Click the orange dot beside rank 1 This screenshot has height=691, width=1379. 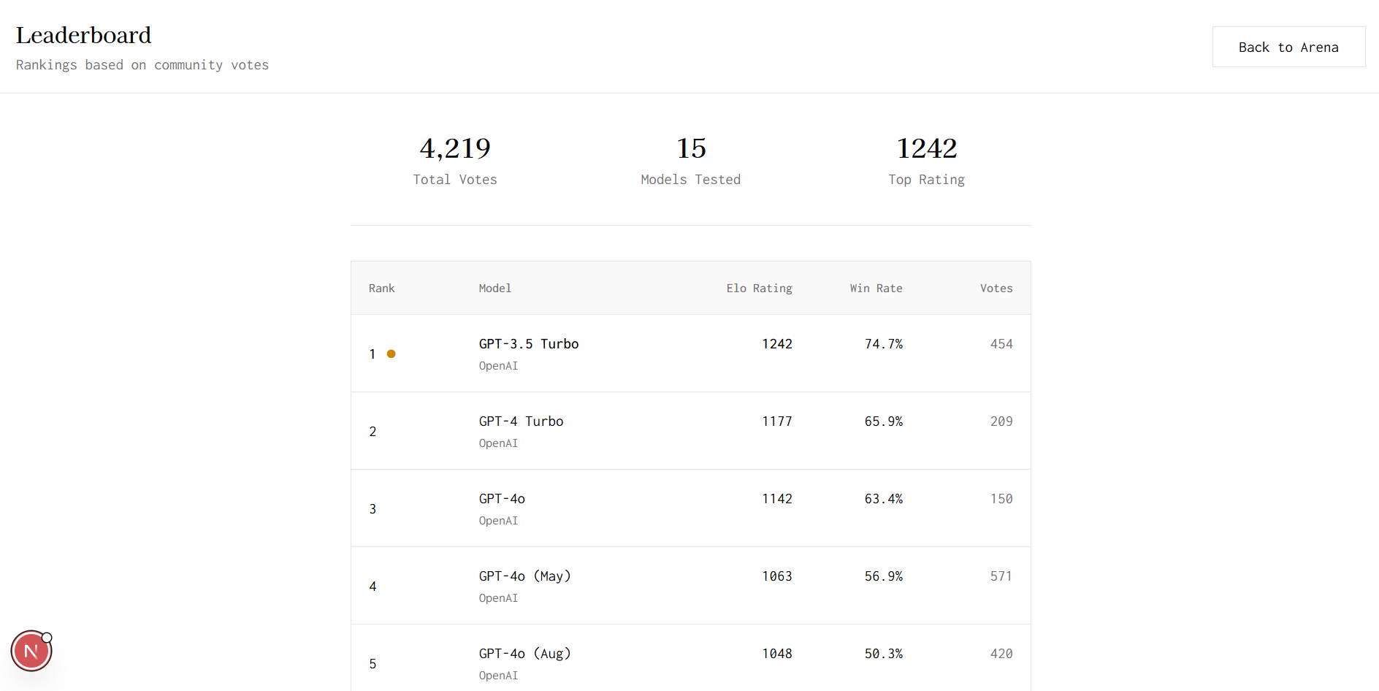pos(391,354)
